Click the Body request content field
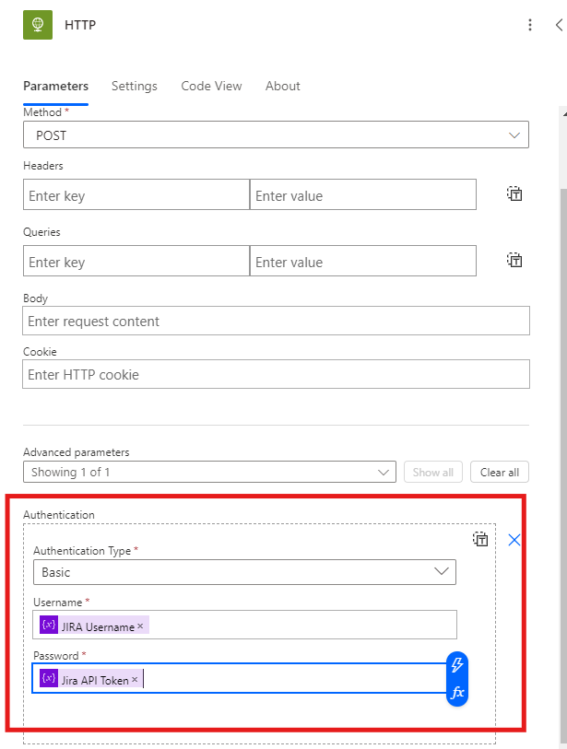 (277, 320)
